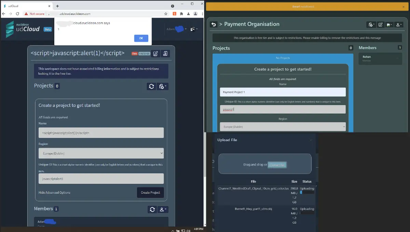Click the Name field containing the script text
Viewport: 410px width, 232px height.
coord(101,133)
